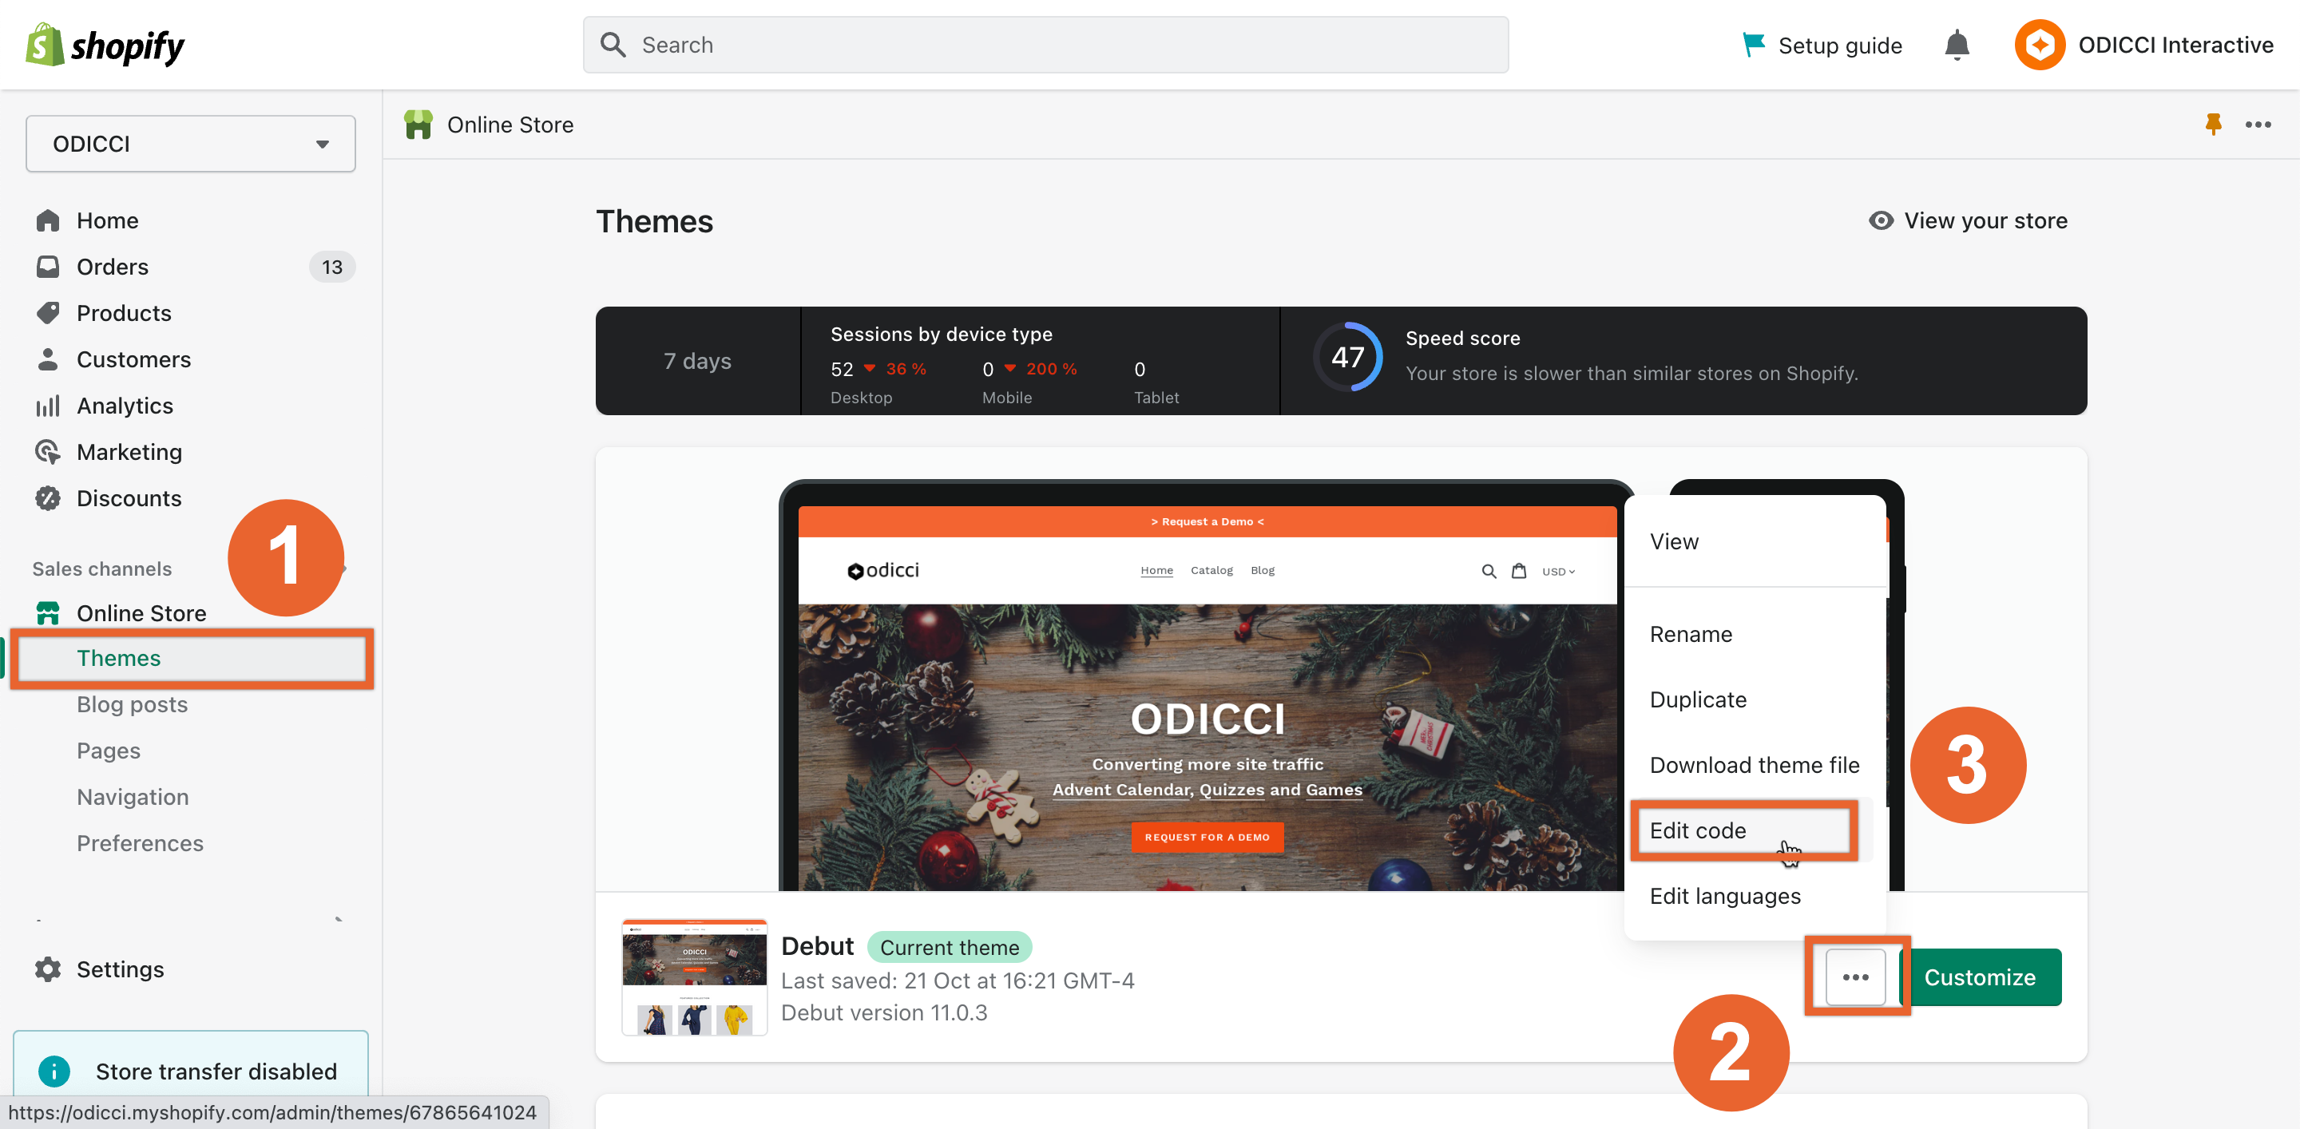Open Themes in the sidebar

tap(119, 658)
